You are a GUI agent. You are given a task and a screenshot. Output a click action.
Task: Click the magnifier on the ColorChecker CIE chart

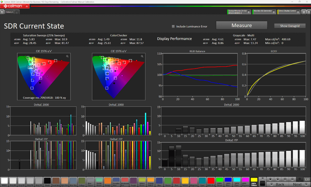pos(142,56)
